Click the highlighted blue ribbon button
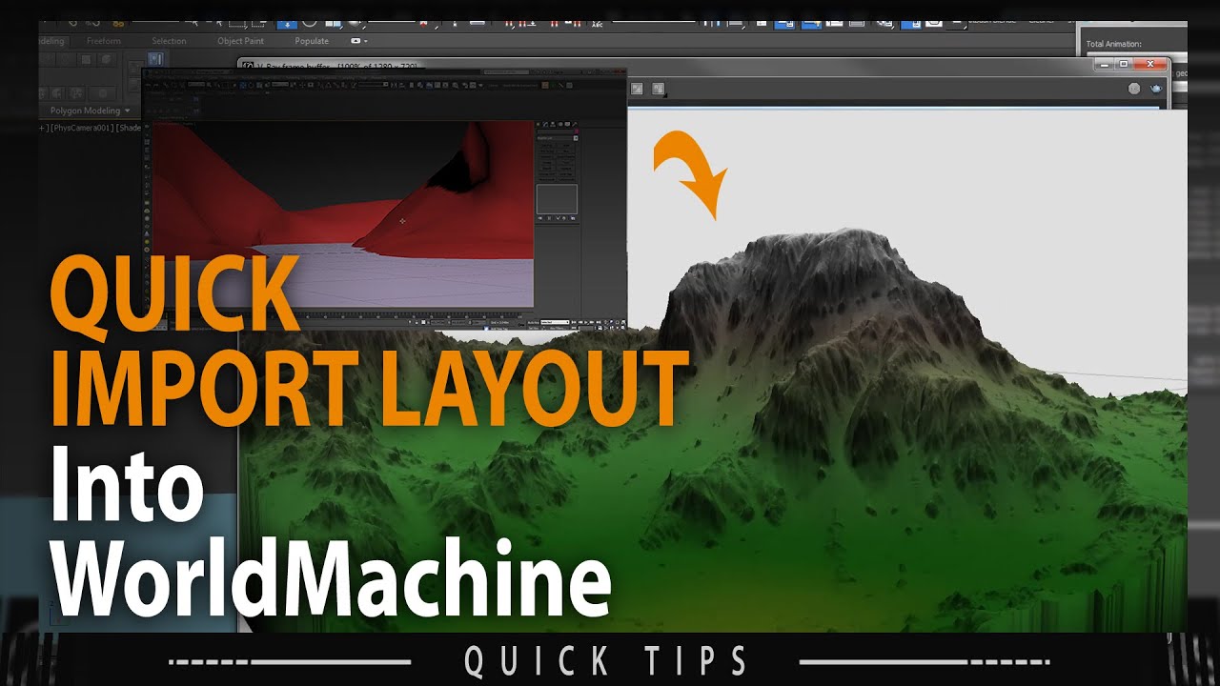Screen dimensions: 1220x686 (155, 60)
